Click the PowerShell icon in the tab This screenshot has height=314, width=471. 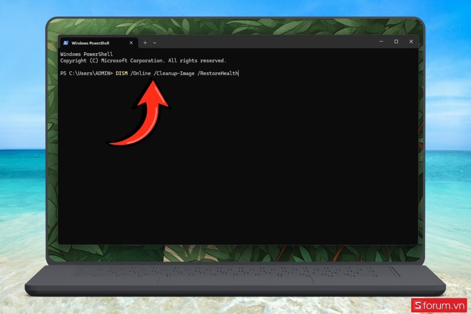[66, 43]
